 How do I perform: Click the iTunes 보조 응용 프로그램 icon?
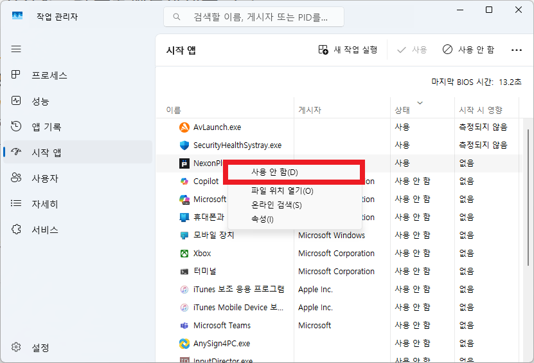[184, 290]
